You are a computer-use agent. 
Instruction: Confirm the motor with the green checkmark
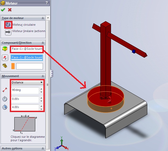click(3, 10)
